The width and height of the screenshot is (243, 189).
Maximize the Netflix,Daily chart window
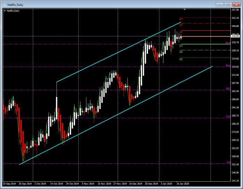tap(228, 5)
